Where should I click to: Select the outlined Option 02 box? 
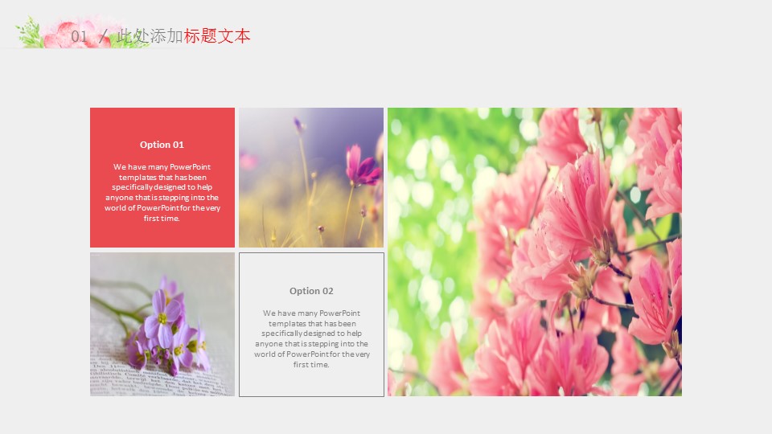[311, 382]
